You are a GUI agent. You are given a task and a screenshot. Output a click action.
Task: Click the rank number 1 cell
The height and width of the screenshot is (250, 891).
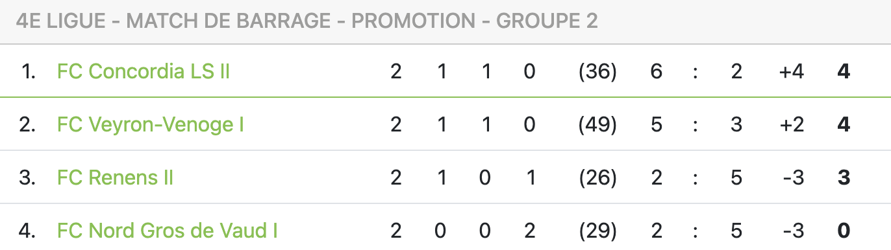pyautogui.click(x=28, y=71)
